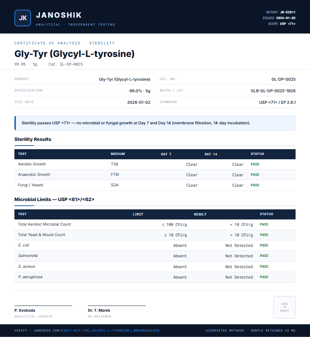The image size is (310, 347).
Task: Click the Salmonella row label
Action: tap(28, 255)
